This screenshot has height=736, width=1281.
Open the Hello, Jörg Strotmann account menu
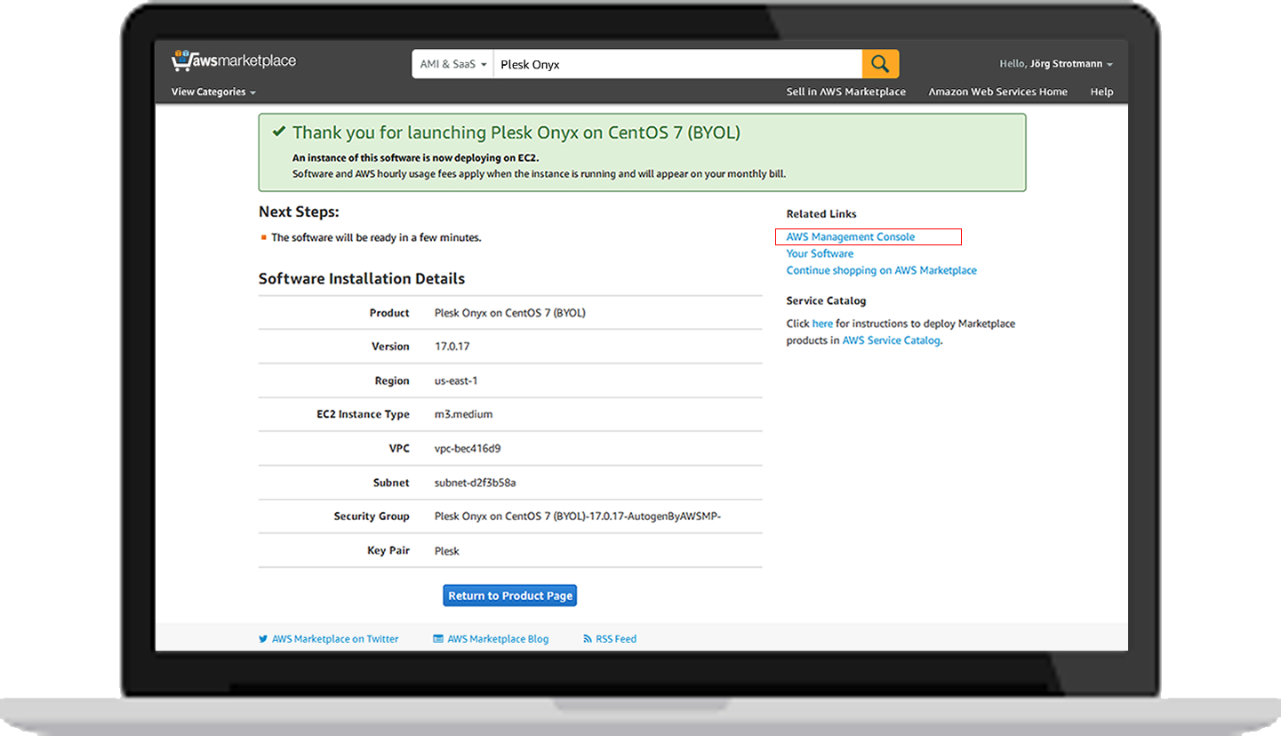1056,64
